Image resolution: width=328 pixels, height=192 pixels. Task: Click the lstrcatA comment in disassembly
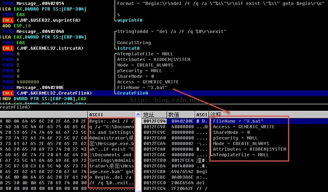tap(128, 48)
